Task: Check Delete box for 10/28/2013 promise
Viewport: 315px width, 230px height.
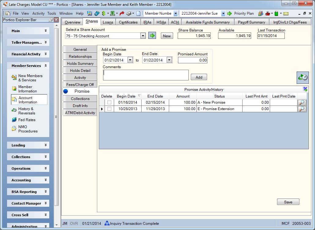Action: 109,109
